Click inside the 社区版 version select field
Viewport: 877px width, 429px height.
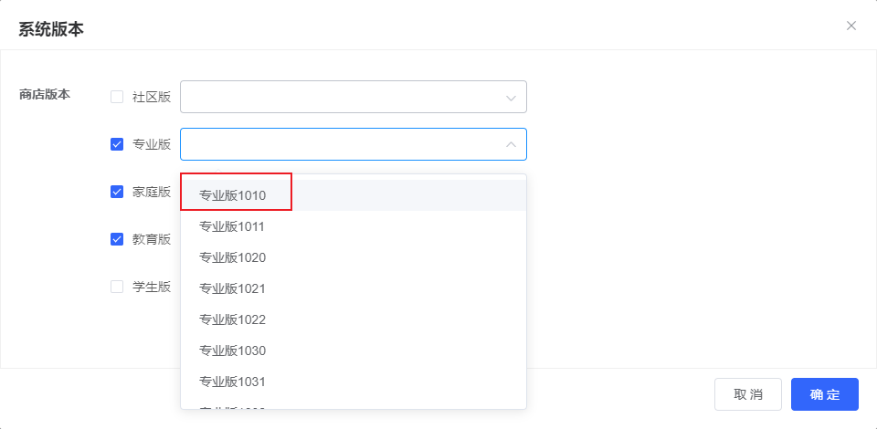pos(338,97)
